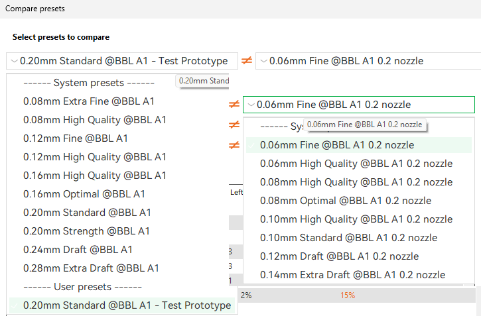The width and height of the screenshot is (481, 316).
Task: Choose 0.08mm Optimal 0.2 nozzle
Action: (x=346, y=201)
